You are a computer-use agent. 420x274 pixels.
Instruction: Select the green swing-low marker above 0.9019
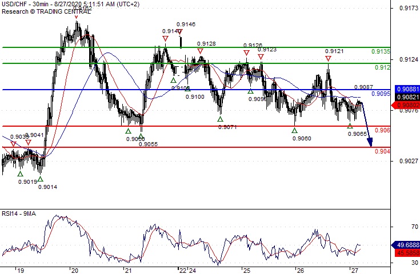(x=21, y=174)
